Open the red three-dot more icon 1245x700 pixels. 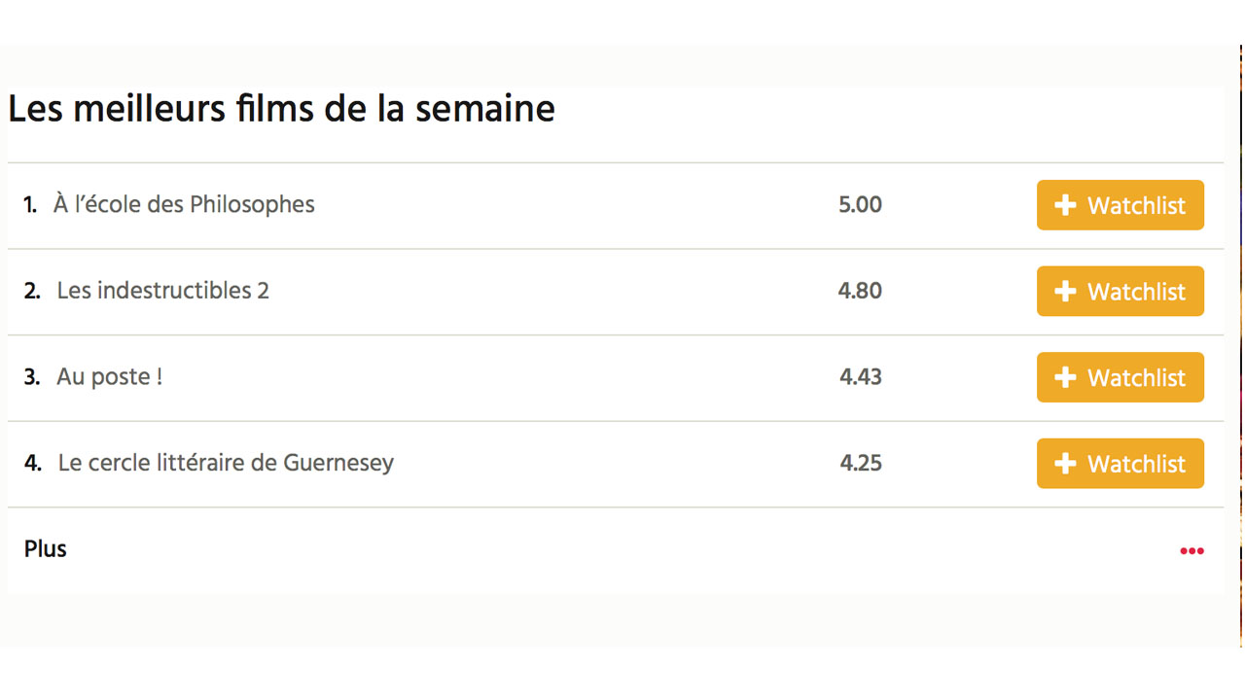1192,550
